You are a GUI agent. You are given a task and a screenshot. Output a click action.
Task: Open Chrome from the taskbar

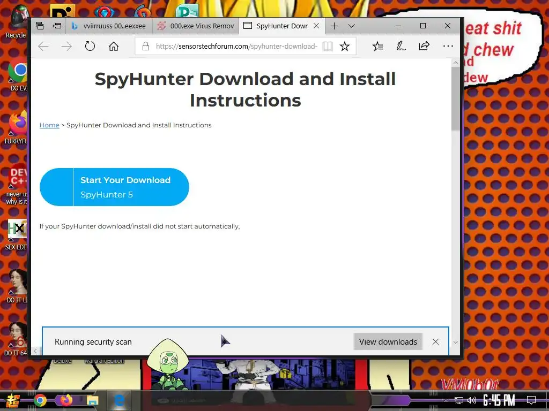coord(40,400)
